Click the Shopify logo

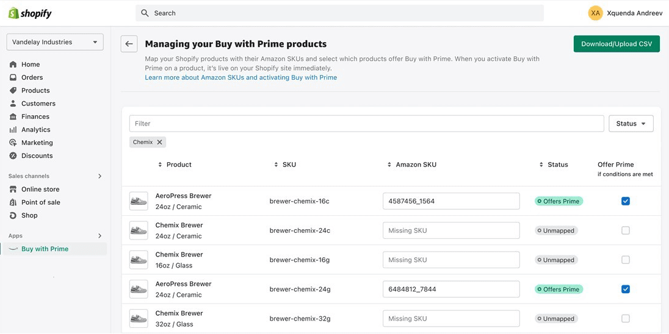coord(30,13)
